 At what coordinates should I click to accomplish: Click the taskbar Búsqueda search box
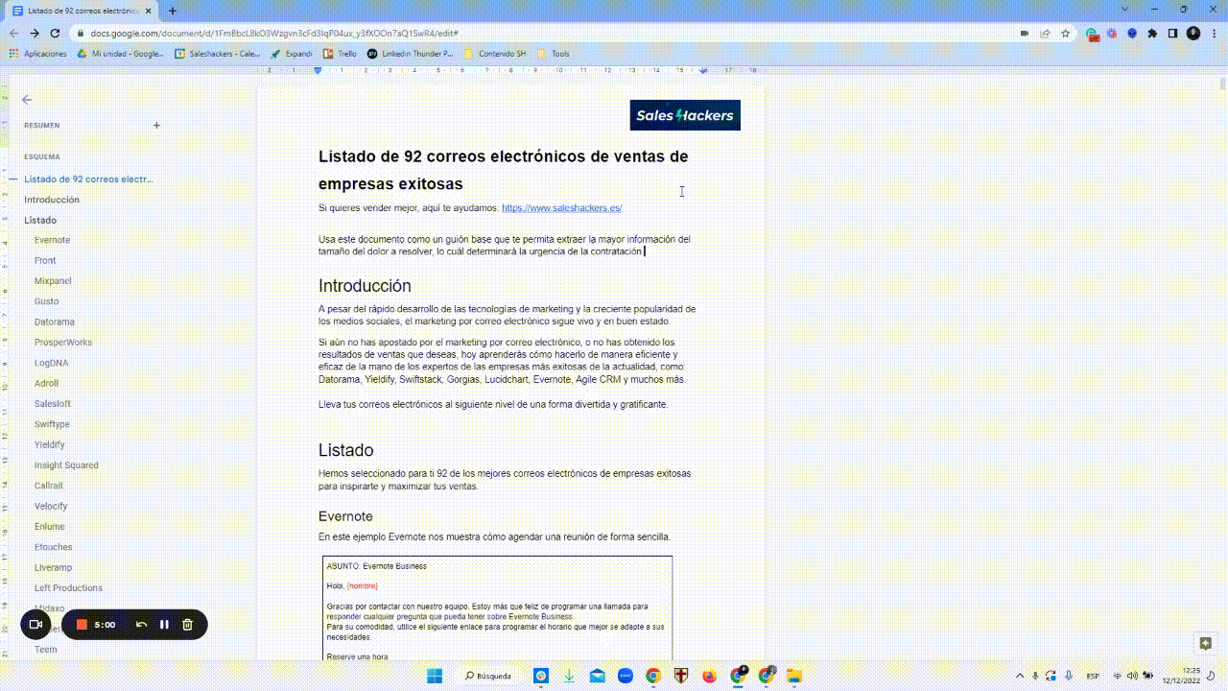click(x=487, y=676)
